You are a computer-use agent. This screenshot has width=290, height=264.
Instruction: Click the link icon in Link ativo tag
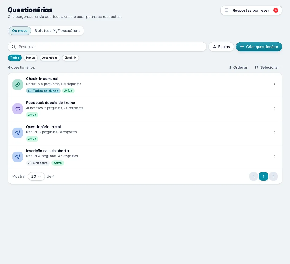point(30,163)
